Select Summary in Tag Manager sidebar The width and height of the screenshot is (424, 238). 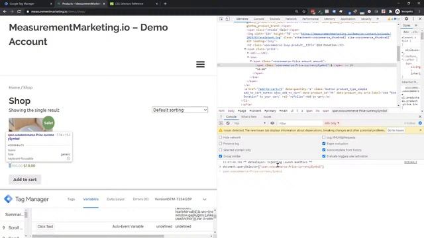click(x=14, y=214)
